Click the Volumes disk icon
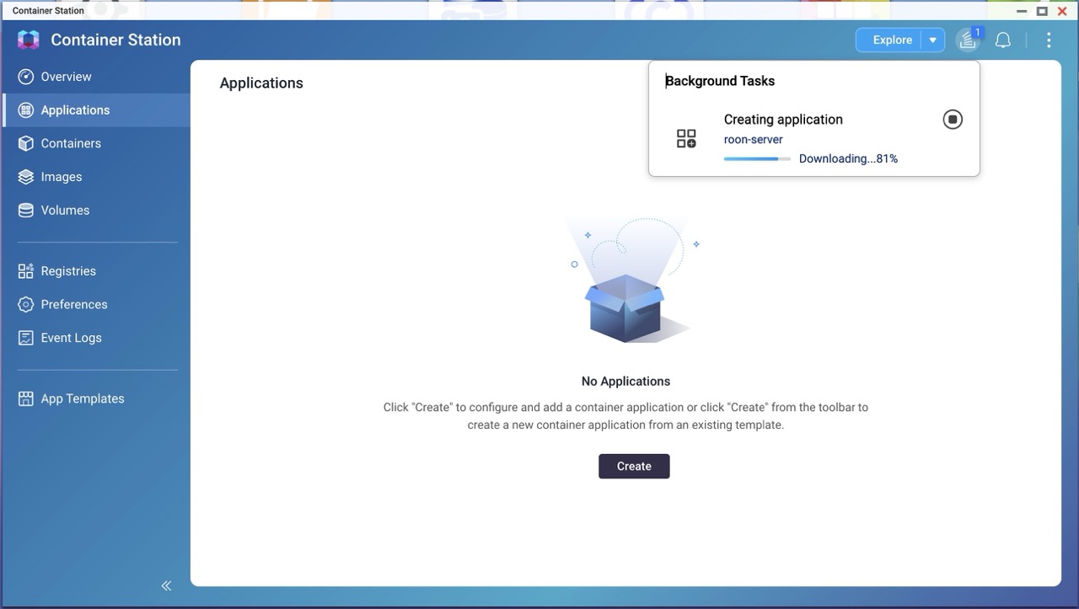Viewport: 1079px width, 609px height. point(26,211)
